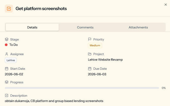Click the red To Do status dot
The image size is (170, 106).
point(6,45)
